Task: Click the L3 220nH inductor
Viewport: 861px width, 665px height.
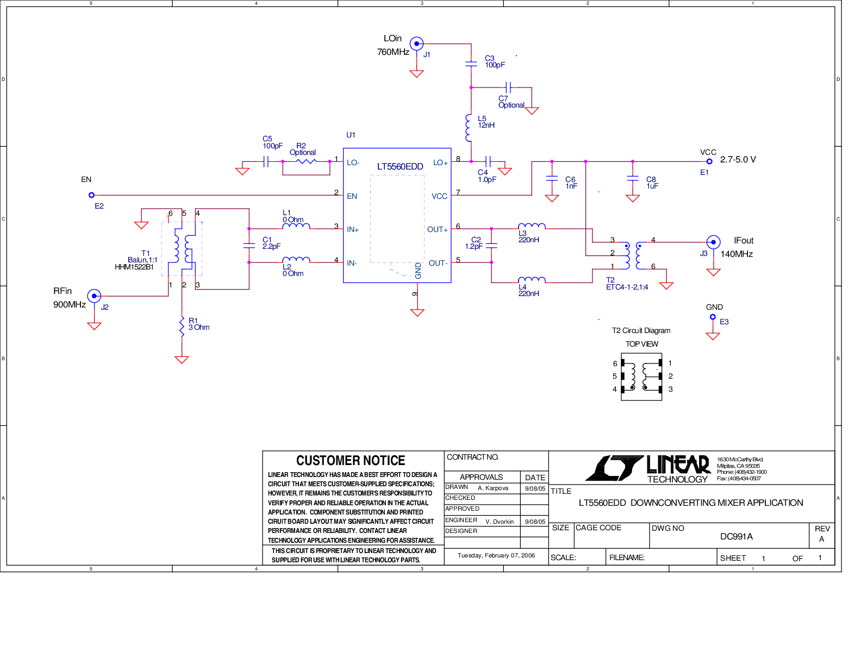Action: [532, 226]
